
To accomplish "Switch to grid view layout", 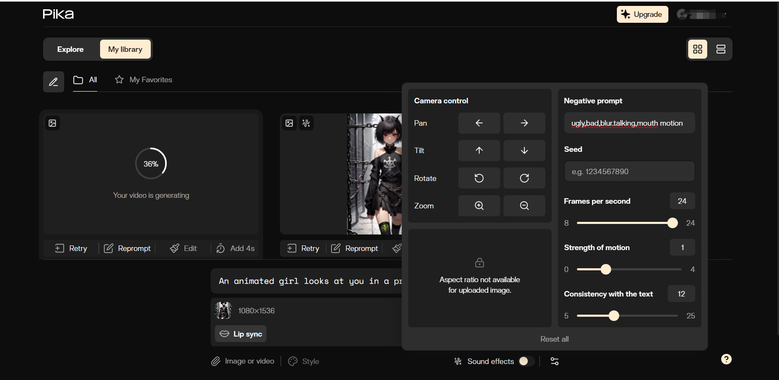I will coord(698,49).
